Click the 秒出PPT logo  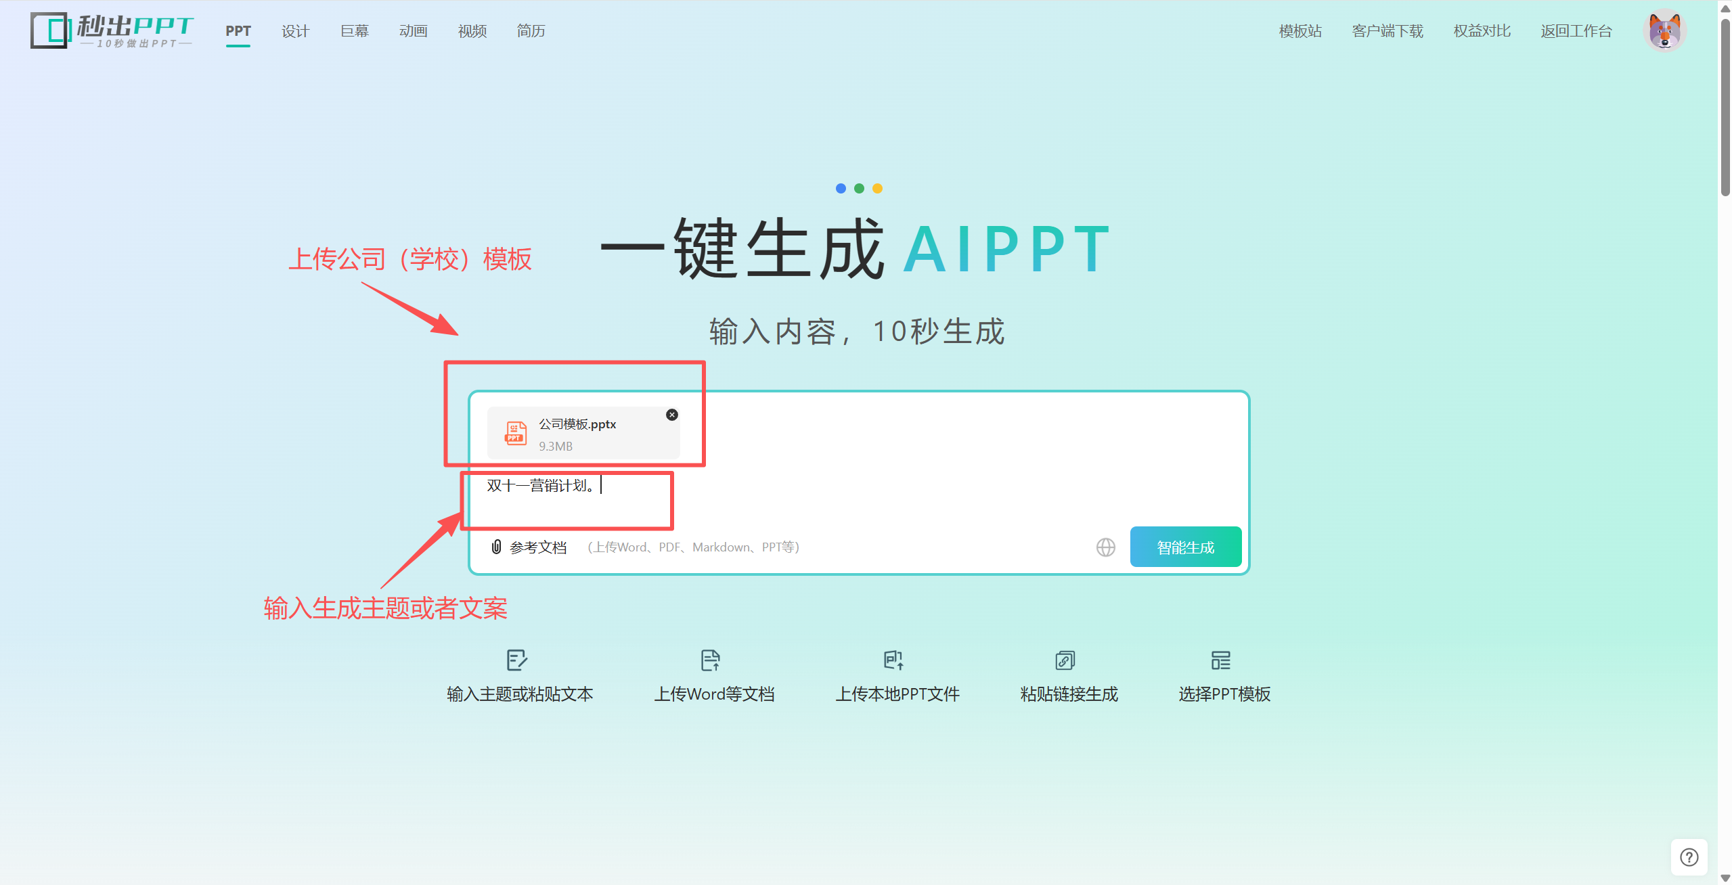112,30
